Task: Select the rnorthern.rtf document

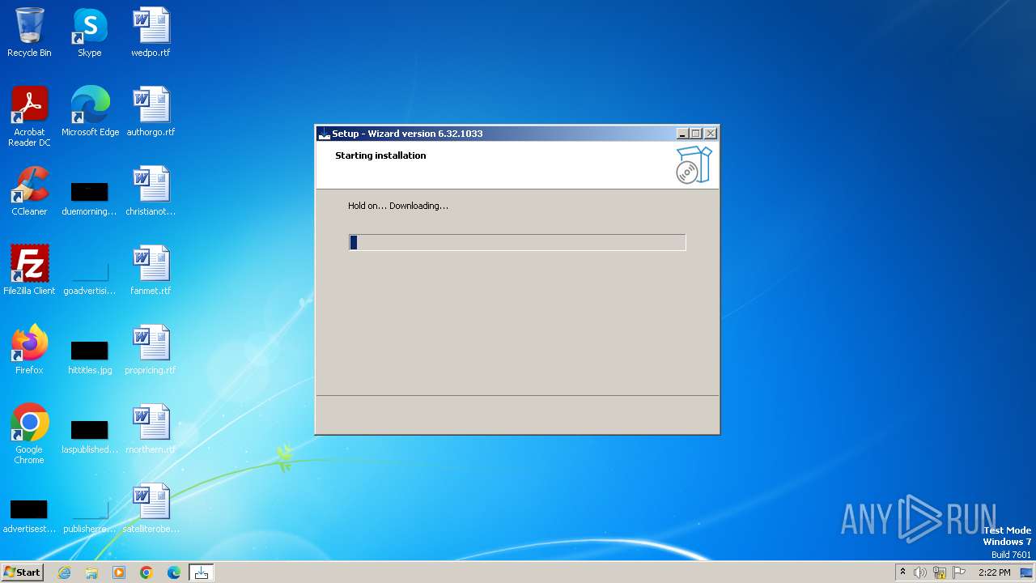Action: 151,429
